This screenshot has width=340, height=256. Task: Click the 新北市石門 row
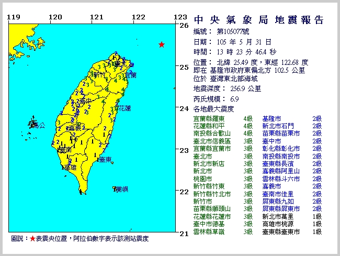[292, 126]
